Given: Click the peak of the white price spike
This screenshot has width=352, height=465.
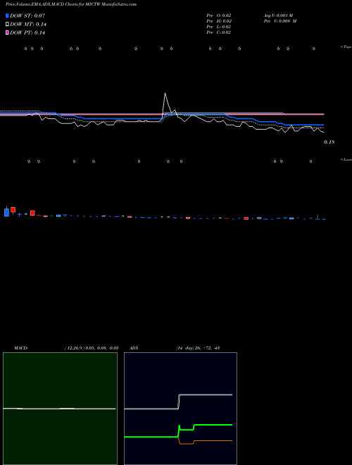Looking at the screenshot, I should [165, 94].
